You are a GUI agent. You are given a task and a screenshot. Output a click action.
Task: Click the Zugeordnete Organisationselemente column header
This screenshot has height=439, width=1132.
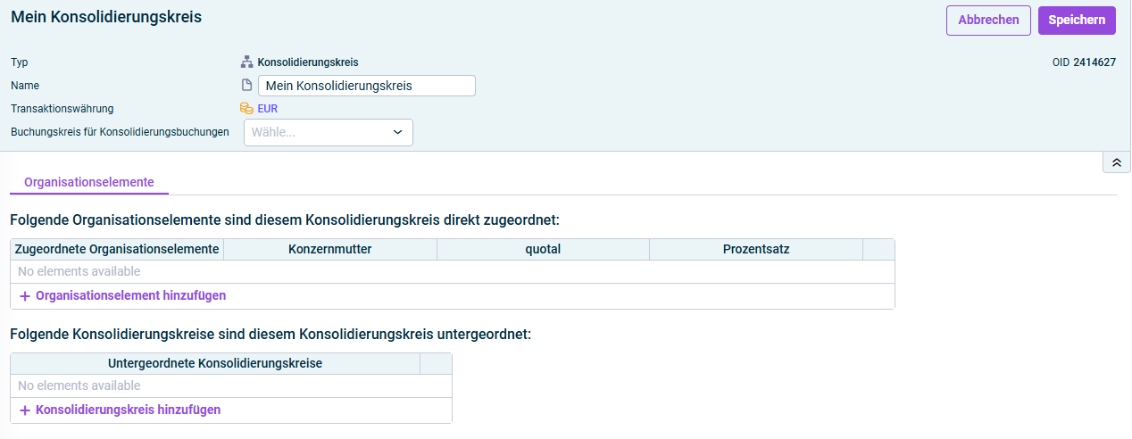tap(117, 250)
